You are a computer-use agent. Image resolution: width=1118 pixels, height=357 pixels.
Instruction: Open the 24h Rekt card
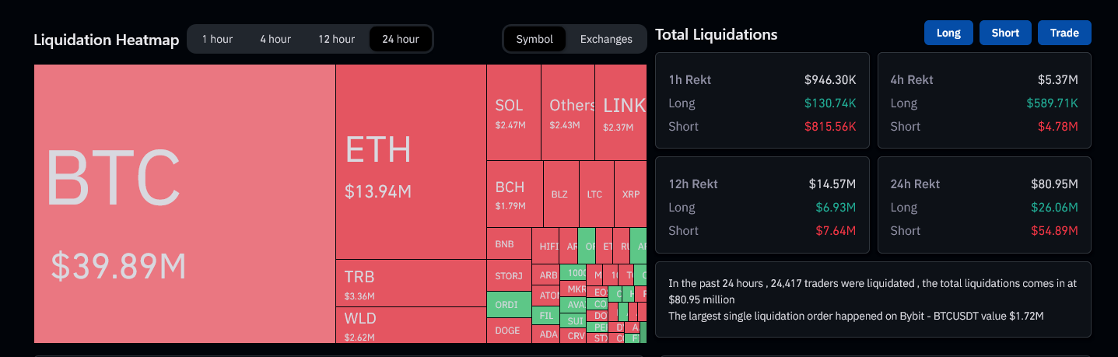[984, 205]
